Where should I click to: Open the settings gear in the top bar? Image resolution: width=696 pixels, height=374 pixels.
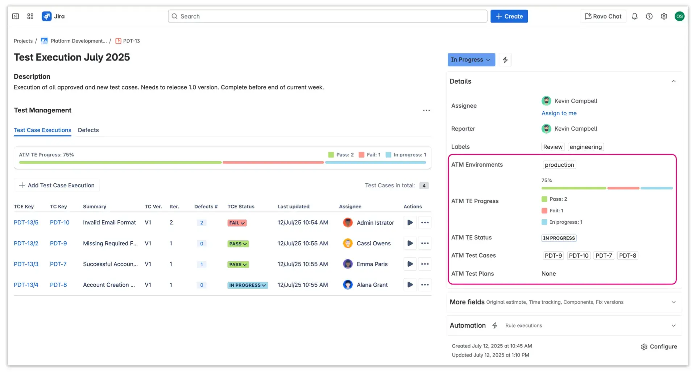664,16
